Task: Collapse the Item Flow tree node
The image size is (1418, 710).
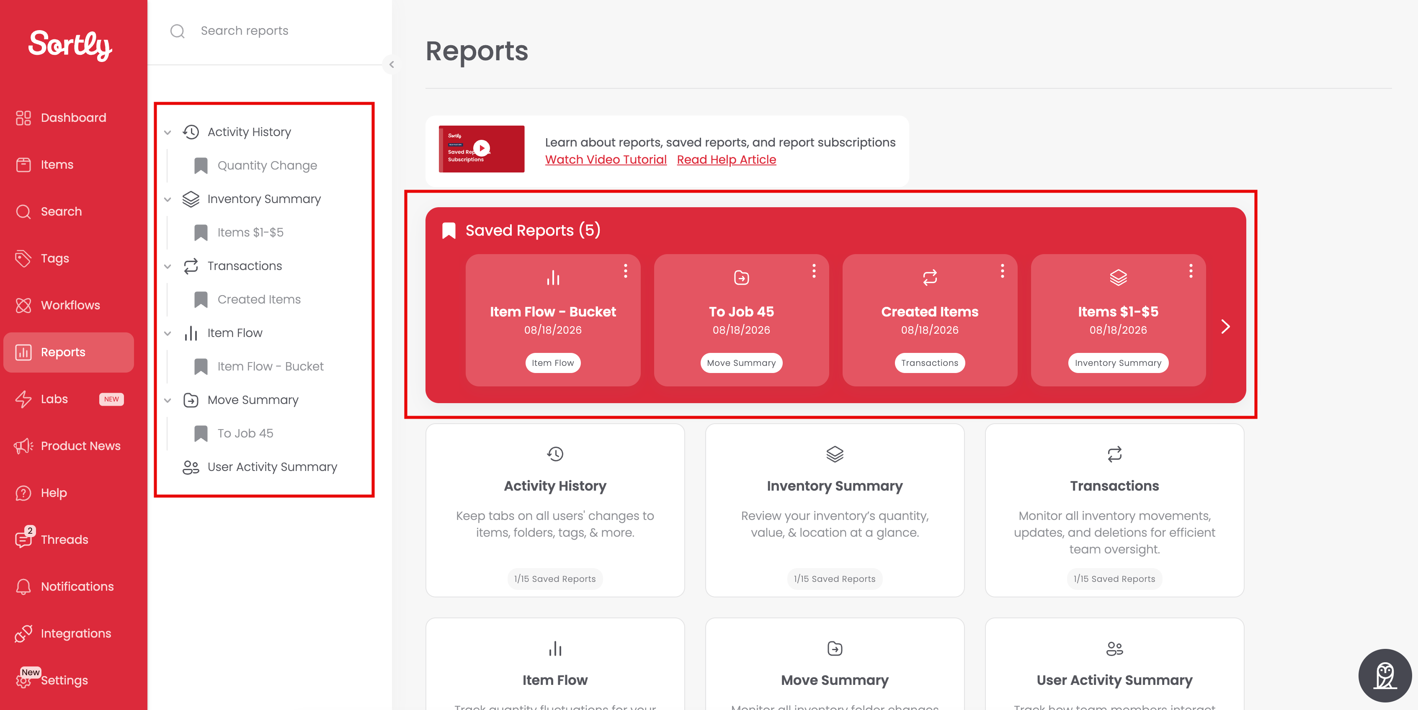Action: 168,333
